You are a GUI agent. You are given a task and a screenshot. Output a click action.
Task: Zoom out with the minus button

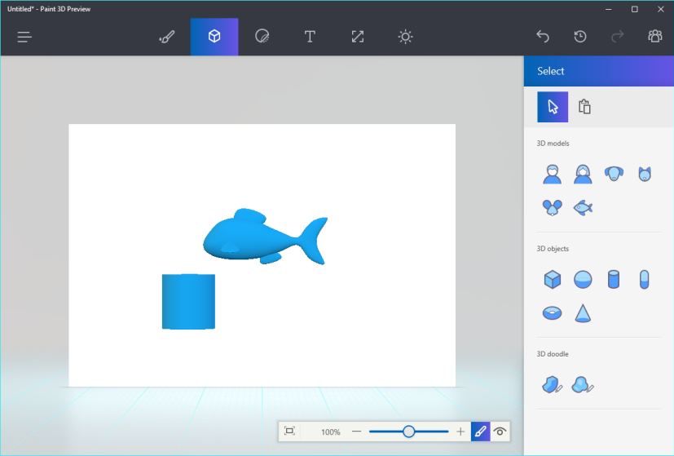click(357, 431)
